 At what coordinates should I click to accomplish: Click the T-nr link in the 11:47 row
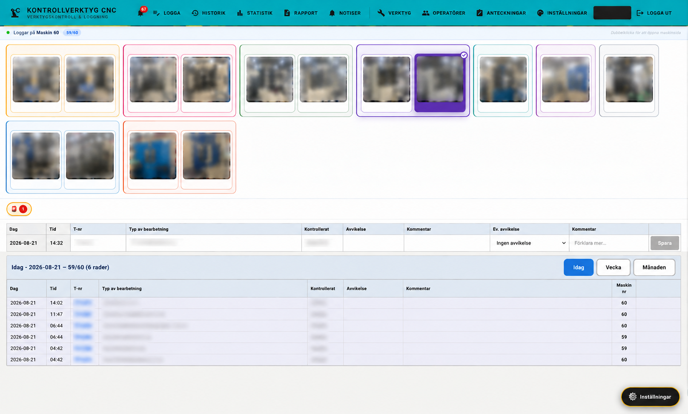[x=83, y=314]
